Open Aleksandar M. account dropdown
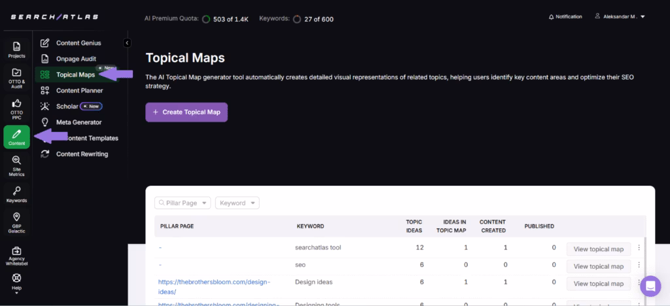Image resolution: width=670 pixels, height=306 pixels. coord(619,17)
